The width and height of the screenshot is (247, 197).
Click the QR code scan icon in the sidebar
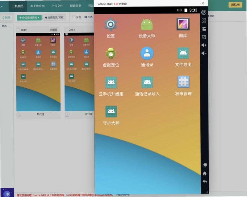(x=204, y=21)
